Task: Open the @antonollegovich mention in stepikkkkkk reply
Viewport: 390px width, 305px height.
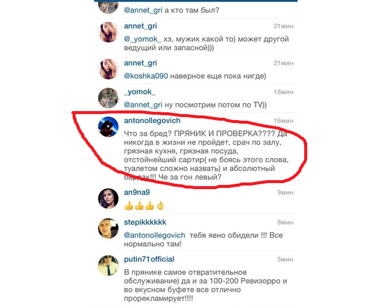Action: click(x=154, y=235)
